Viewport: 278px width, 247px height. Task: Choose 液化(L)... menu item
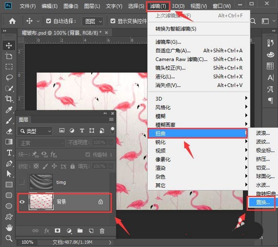198,77
